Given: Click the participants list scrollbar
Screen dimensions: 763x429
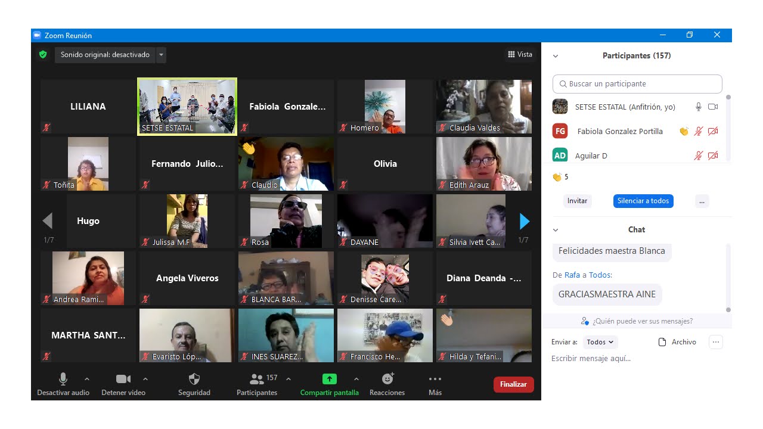Looking at the screenshot, I should (728, 128).
